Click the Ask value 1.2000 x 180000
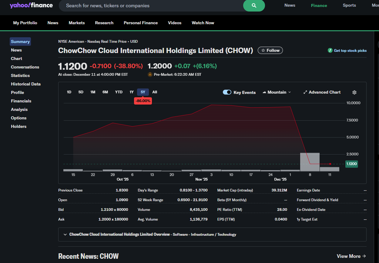 click(x=113, y=219)
